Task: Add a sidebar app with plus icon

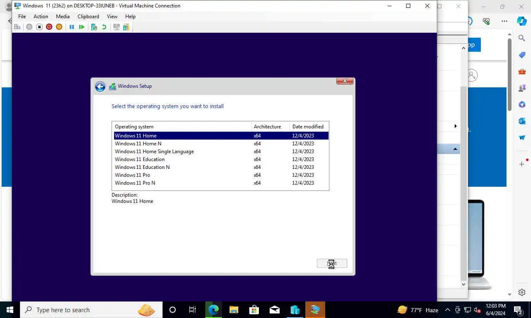Action: pyautogui.click(x=522, y=164)
